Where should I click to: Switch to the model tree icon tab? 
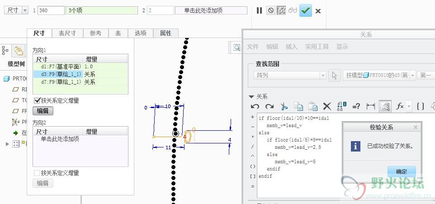(5, 50)
